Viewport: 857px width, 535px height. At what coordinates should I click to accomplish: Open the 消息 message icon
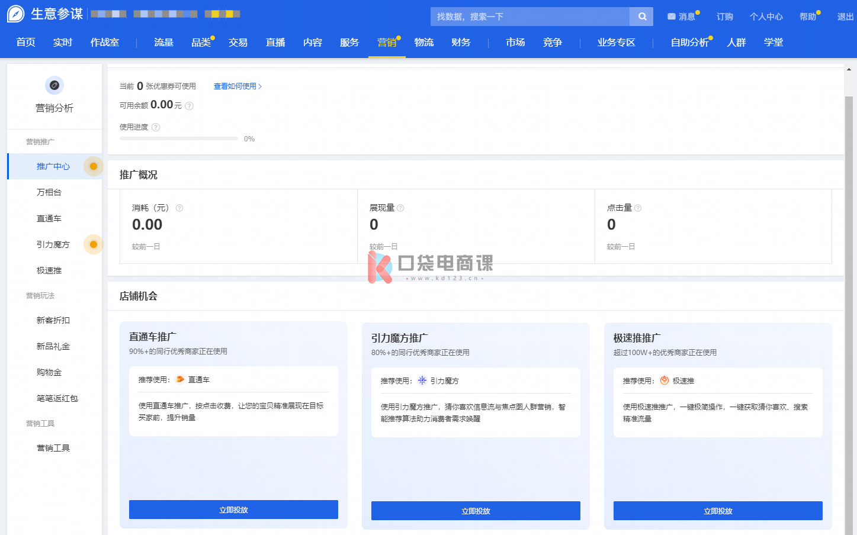click(x=672, y=17)
